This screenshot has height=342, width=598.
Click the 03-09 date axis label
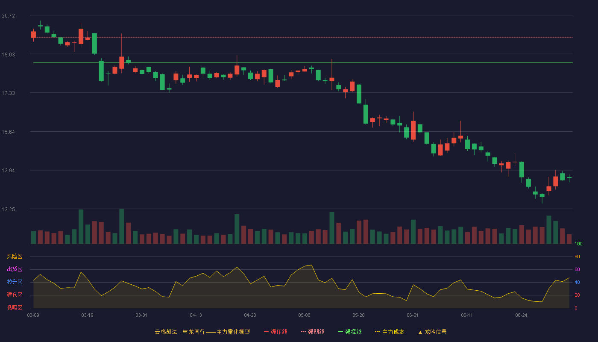tap(33, 315)
